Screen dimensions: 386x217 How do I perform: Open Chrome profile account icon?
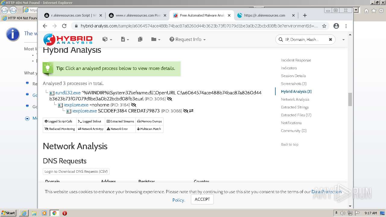tap(336, 26)
